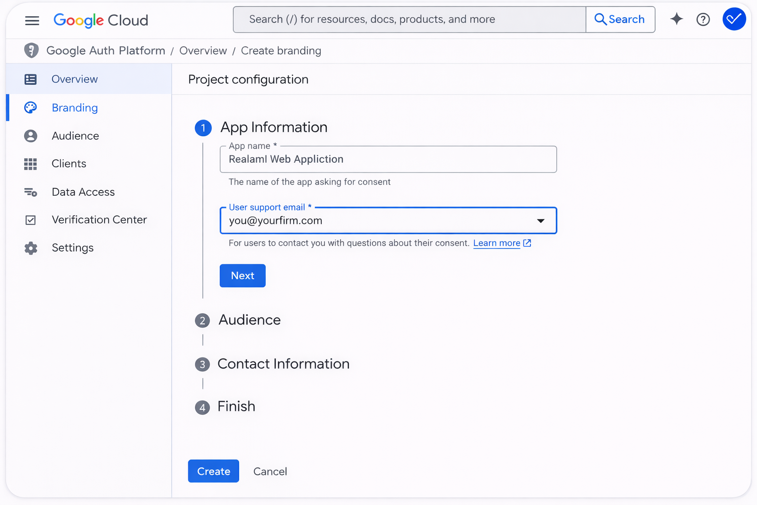Click the Next button

tap(242, 276)
